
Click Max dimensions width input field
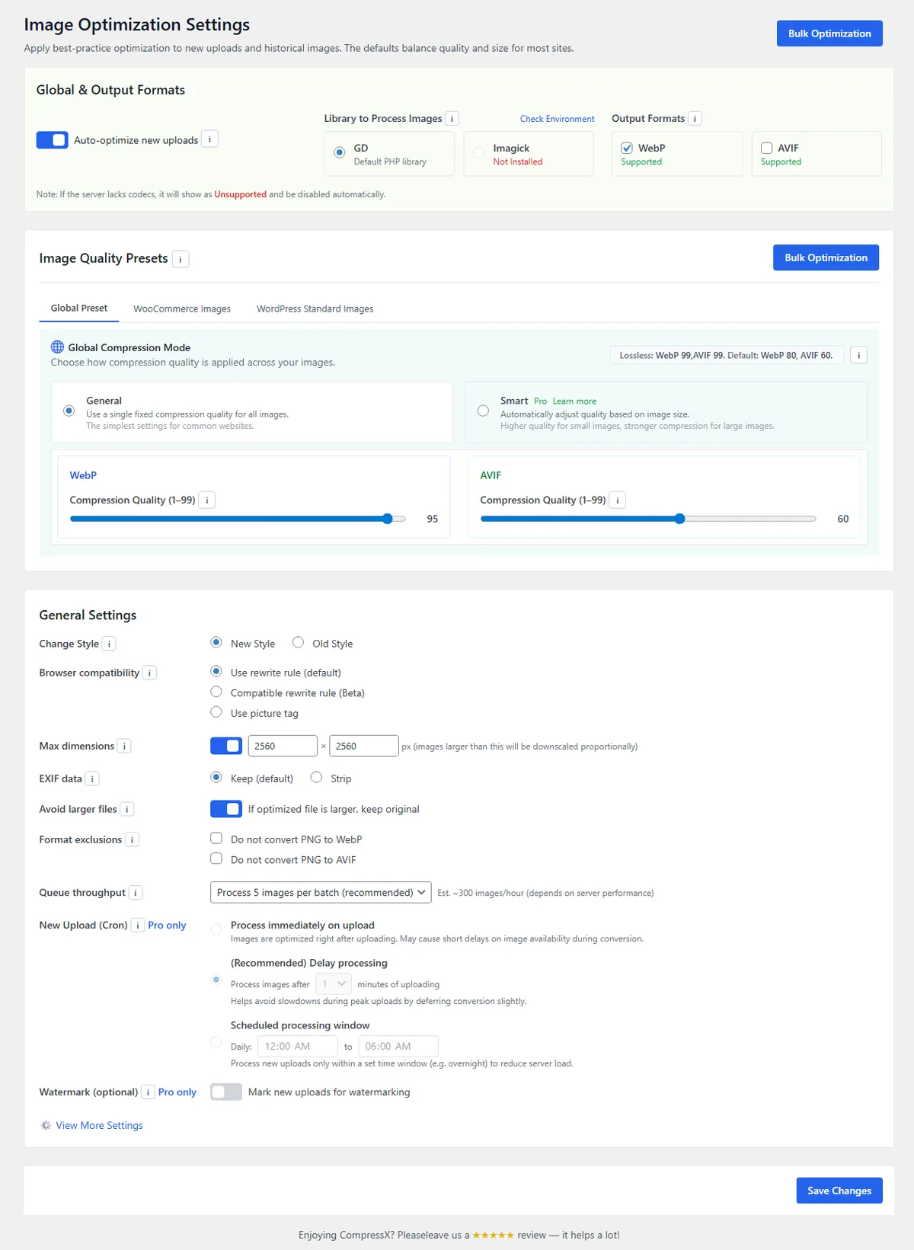tap(283, 746)
